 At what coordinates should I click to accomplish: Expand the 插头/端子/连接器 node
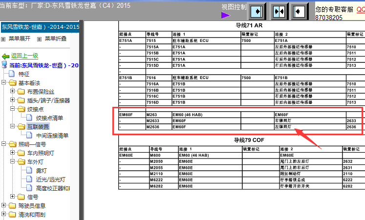(x=12, y=100)
